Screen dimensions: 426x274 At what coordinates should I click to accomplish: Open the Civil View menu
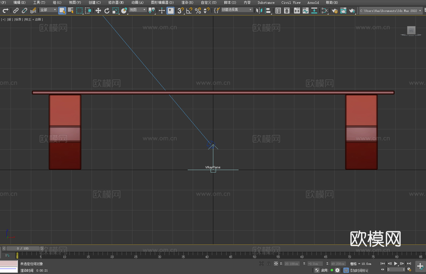click(x=291, y=2)
